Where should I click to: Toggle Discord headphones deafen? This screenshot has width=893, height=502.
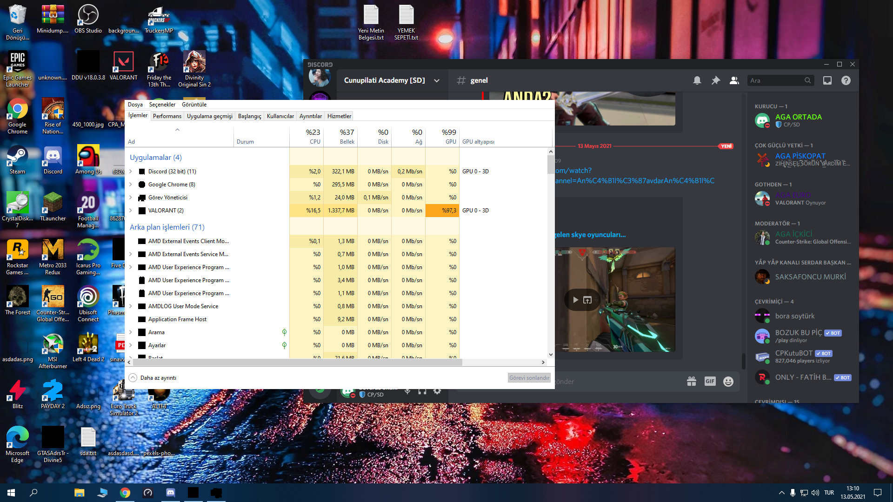click(422, 391)
